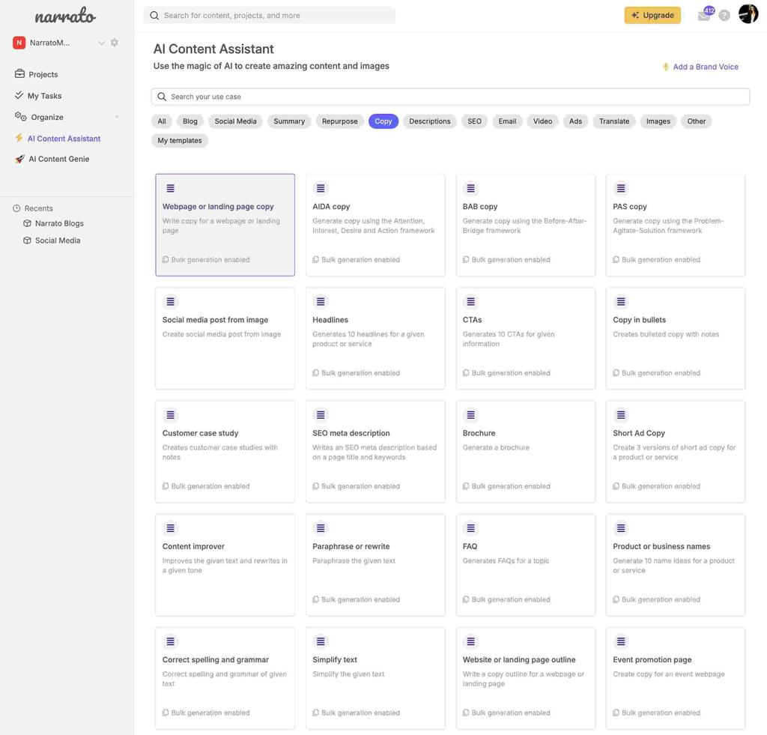Open the Social Media recent project
Viewport: 767px width, 735px height.
pos(58,241)
